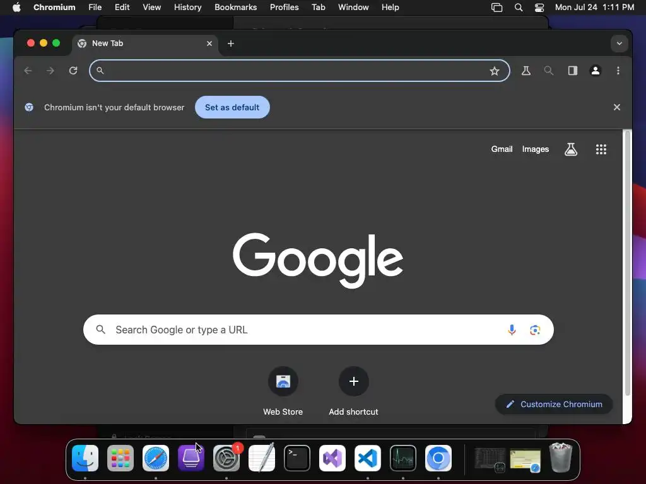Open TextEdit from the Dock
This screenshot has height=484, width=646.
pyautogui.click(x=262, y=458)
